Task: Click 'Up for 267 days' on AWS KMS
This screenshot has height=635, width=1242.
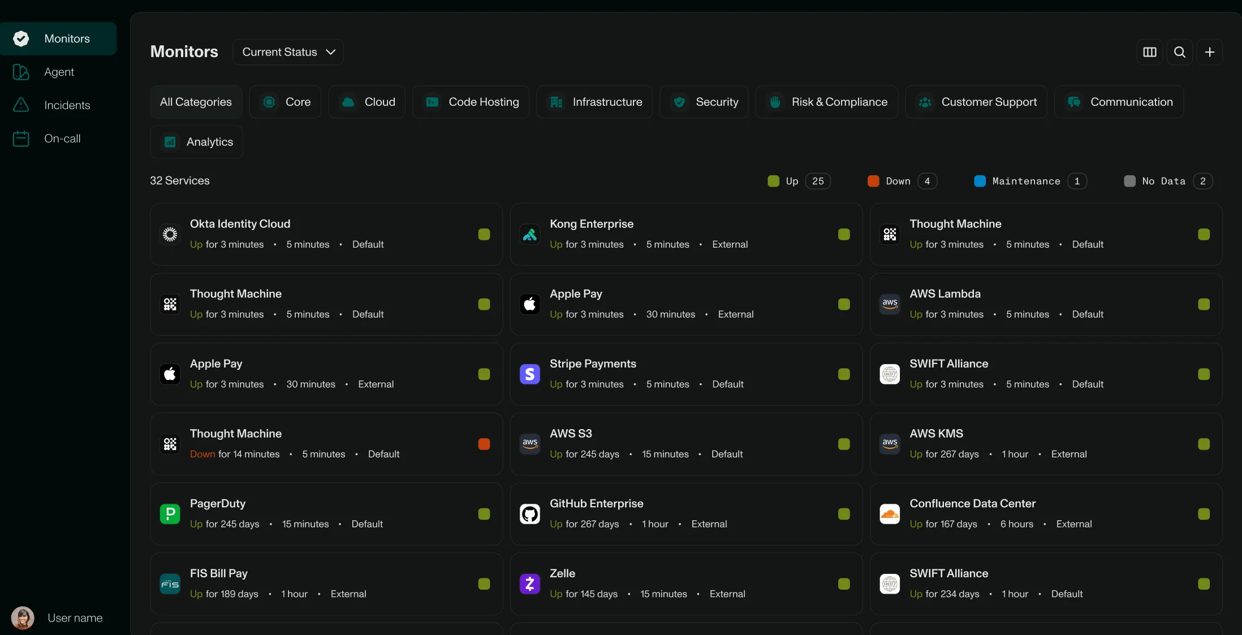Action: (x=944, y=454)
